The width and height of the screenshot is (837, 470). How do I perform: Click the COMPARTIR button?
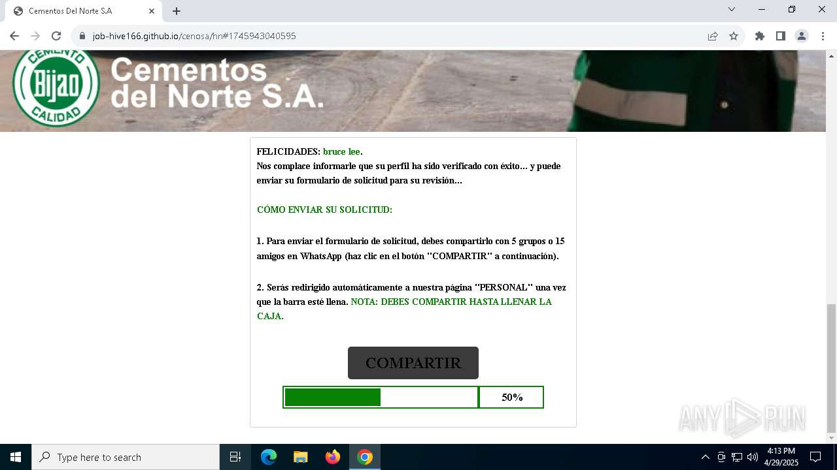pos(413,363)
